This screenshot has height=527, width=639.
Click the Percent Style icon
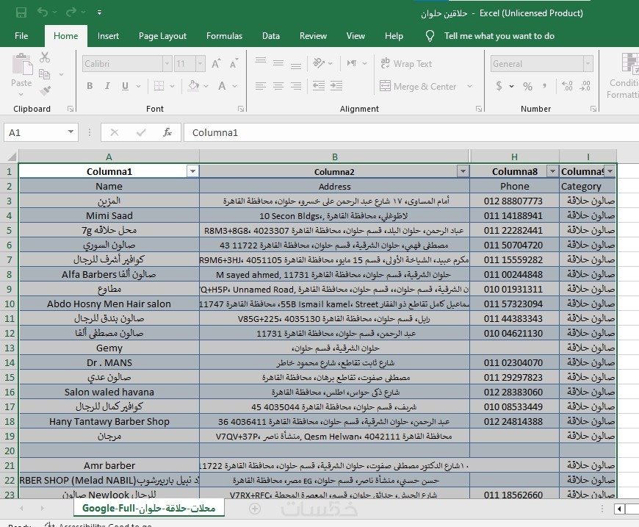[x=528, y=86]
